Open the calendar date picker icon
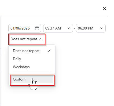 (x=37, y=28)
